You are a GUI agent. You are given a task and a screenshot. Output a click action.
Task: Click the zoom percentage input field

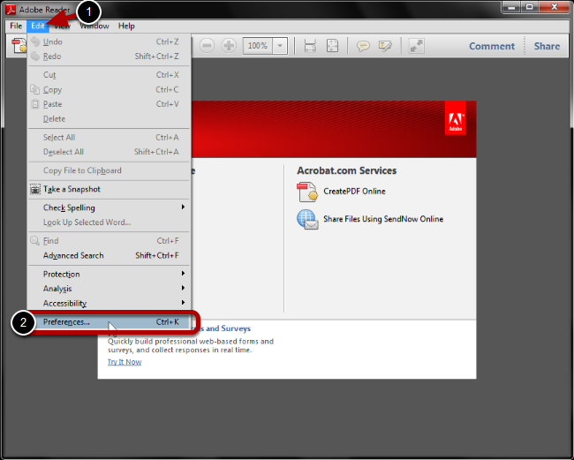[x=258, y=46]
